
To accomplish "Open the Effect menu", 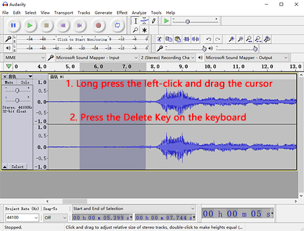I will (122, 13).
